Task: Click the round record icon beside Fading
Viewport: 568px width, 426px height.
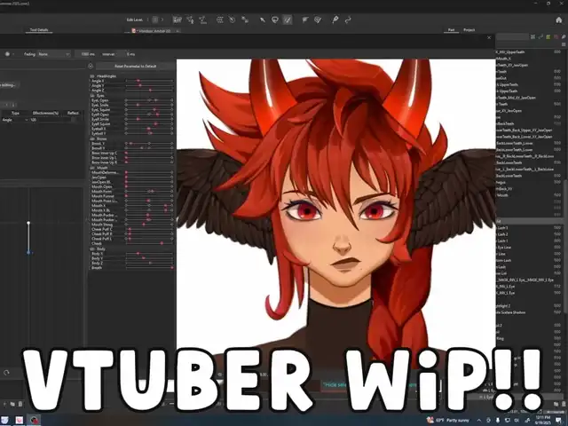Action: tap(9, 53)
